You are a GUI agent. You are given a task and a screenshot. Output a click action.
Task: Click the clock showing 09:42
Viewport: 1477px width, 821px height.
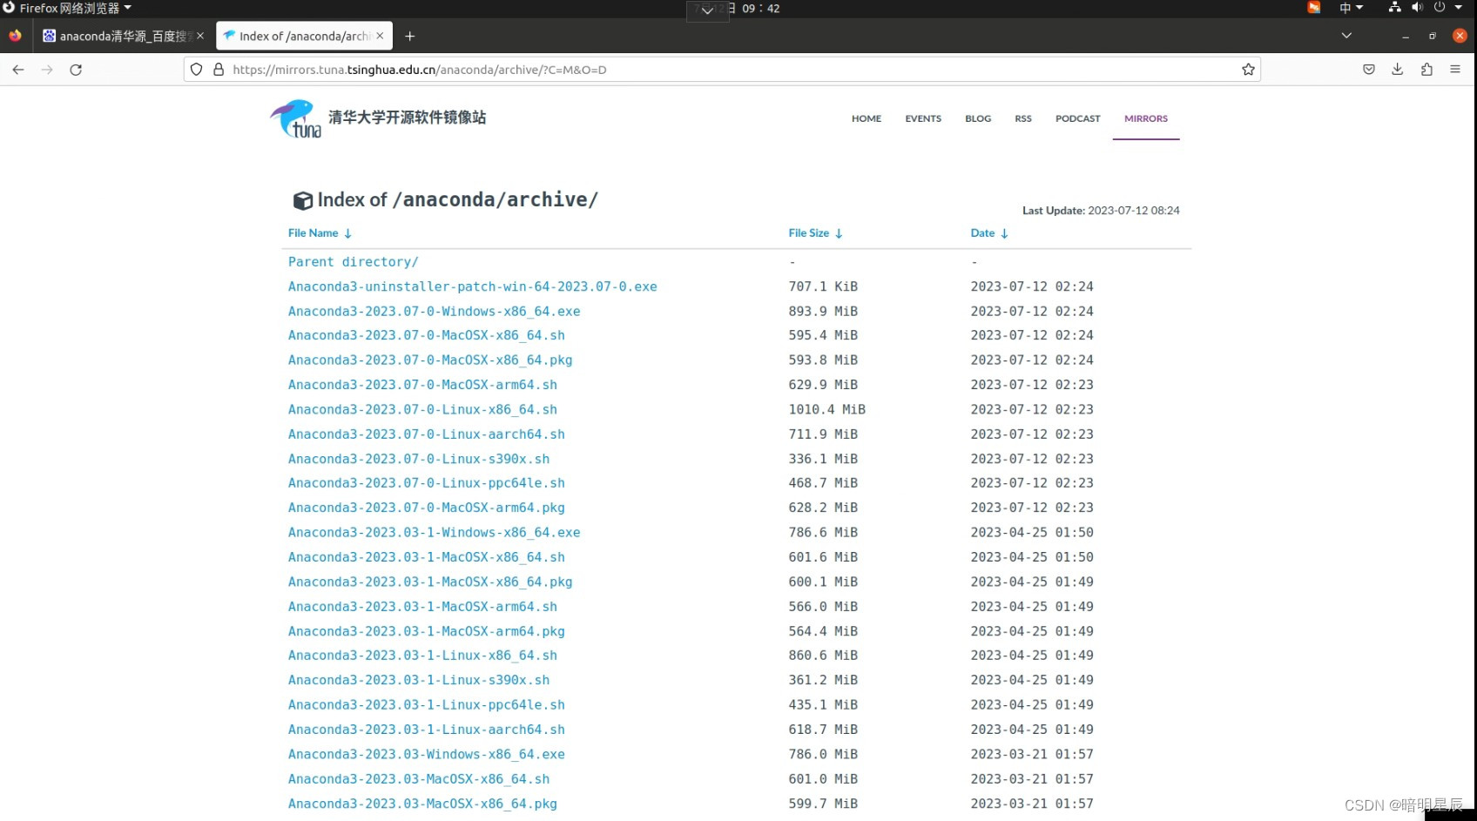(x=760, y=9)
